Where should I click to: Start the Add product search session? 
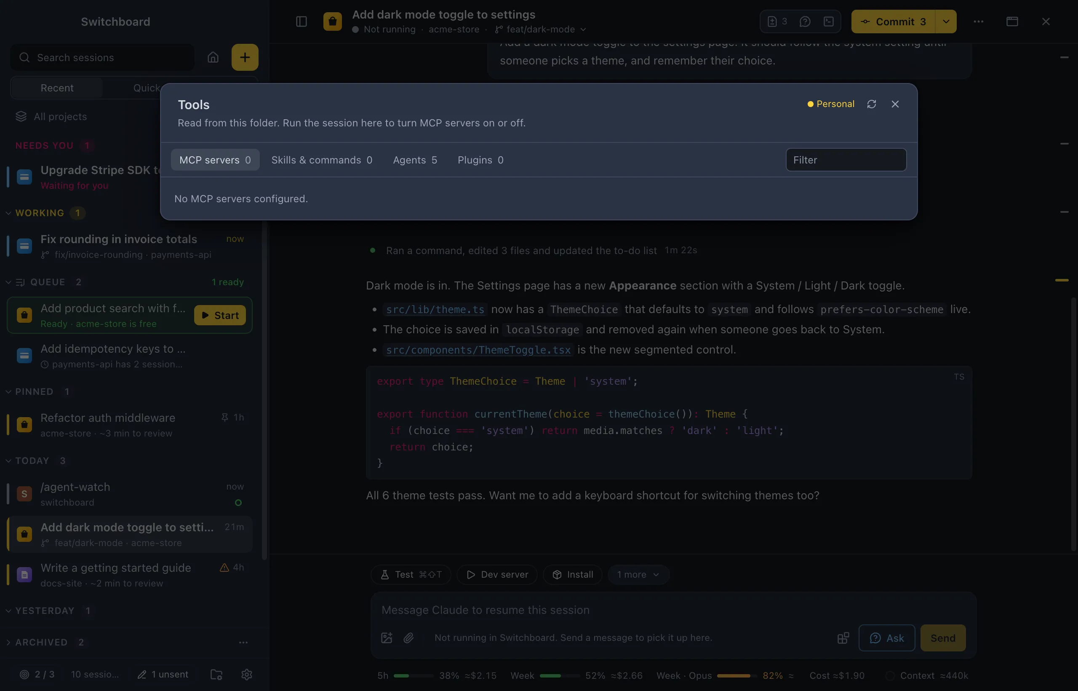(x=220, y=315)
